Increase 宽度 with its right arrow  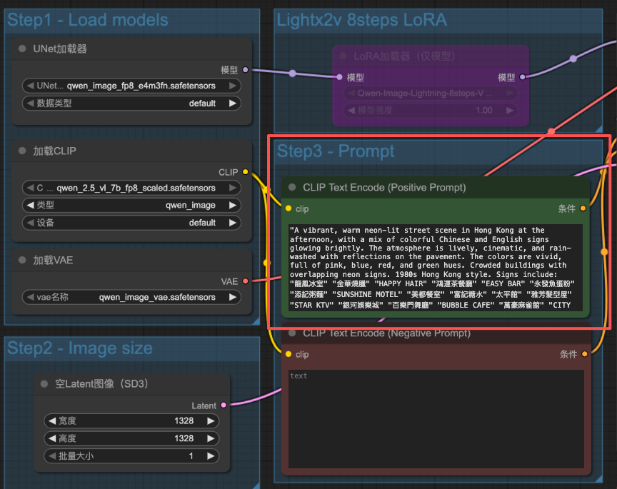point(211,420)
